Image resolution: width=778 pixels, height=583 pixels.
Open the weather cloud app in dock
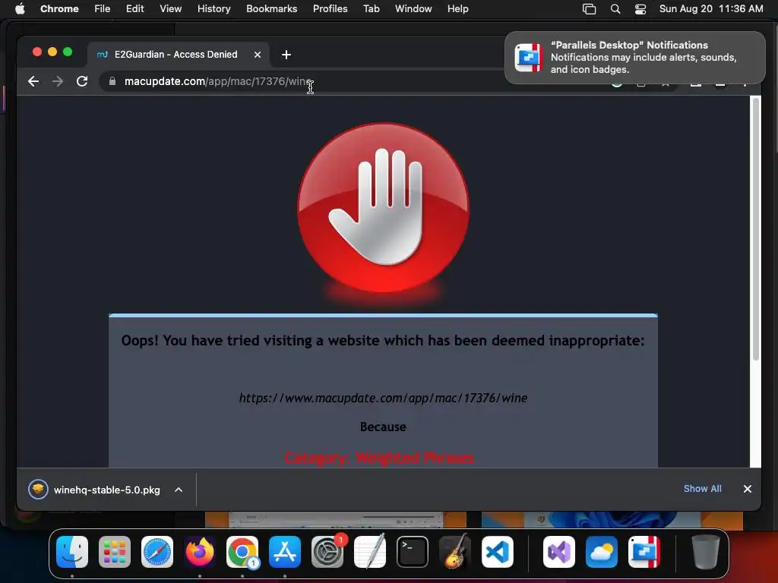point(602,552)
